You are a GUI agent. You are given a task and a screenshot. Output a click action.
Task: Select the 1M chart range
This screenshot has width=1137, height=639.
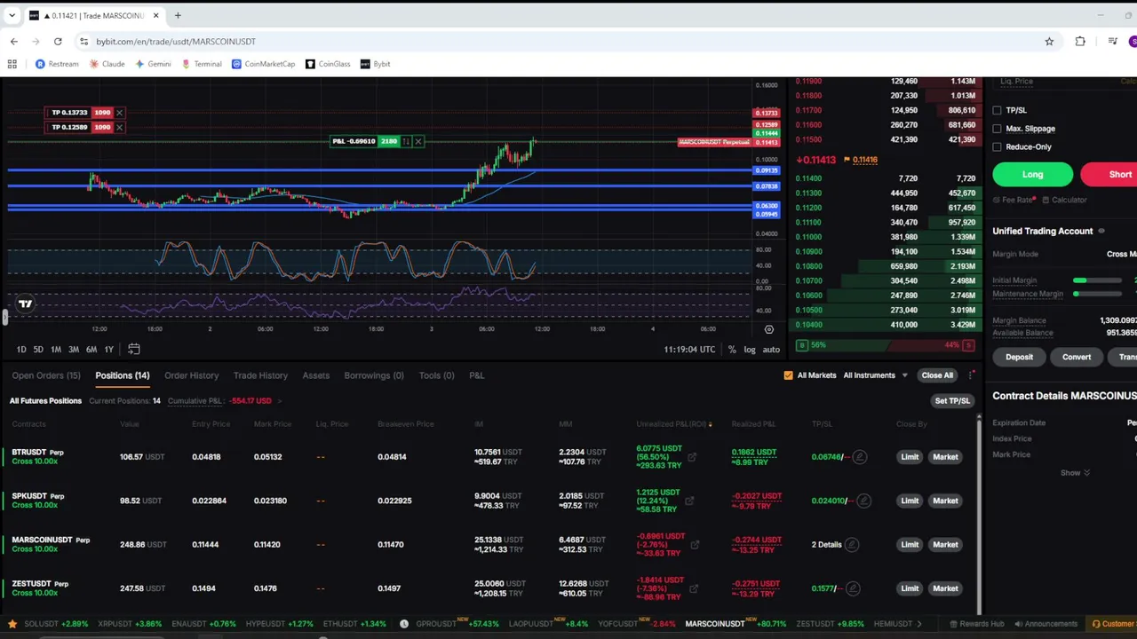tap(56, 350)
